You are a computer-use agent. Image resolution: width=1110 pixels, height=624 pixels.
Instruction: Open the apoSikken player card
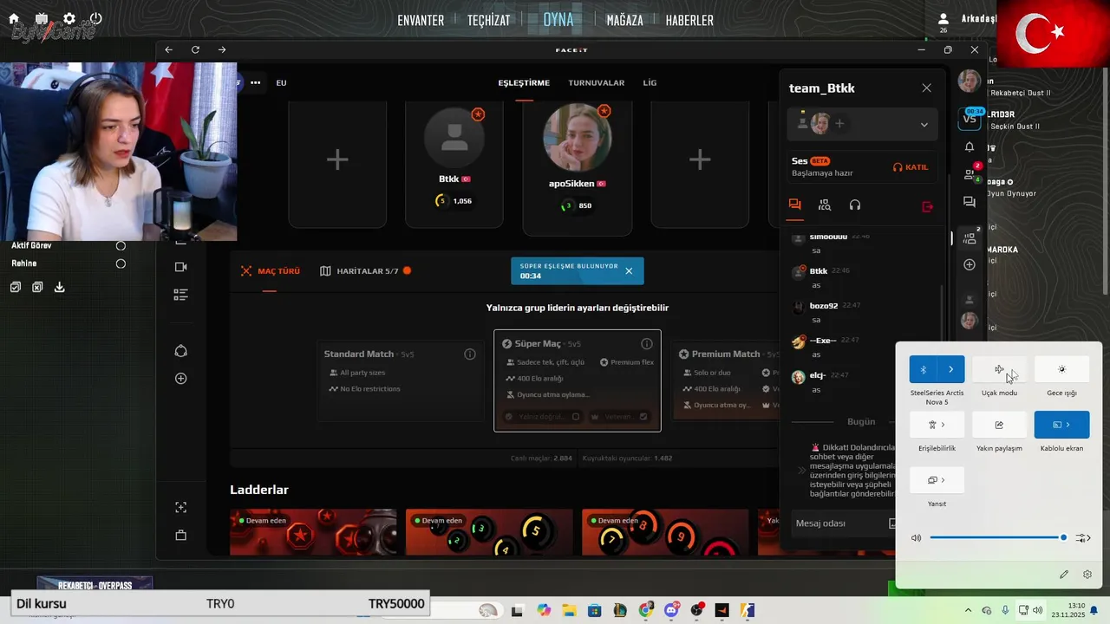(x=577, y=166)
